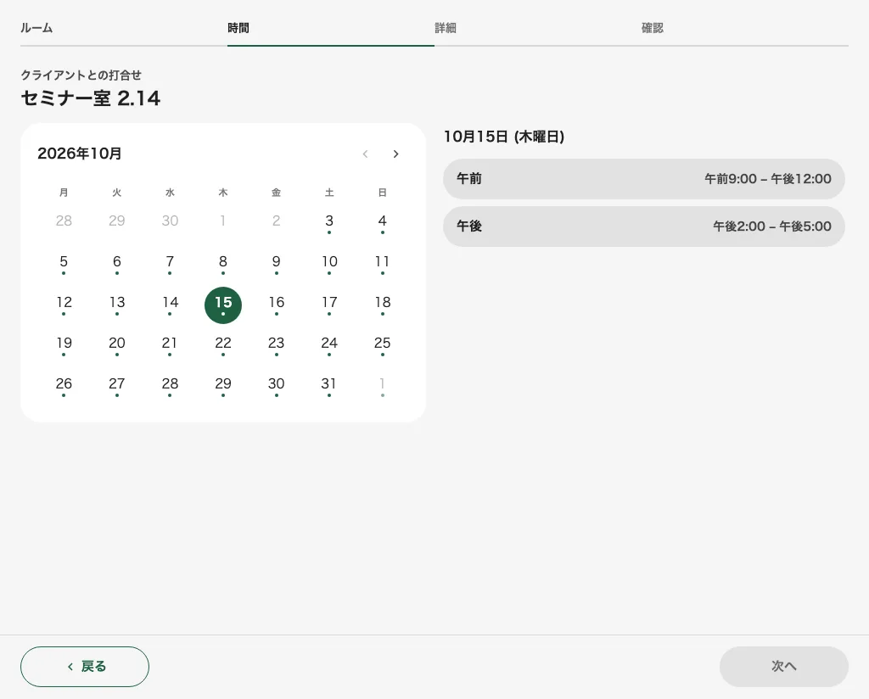This screenshot has height=699, width=869.
Task: Go to the next month in the calendar
Action: (395, 154)
